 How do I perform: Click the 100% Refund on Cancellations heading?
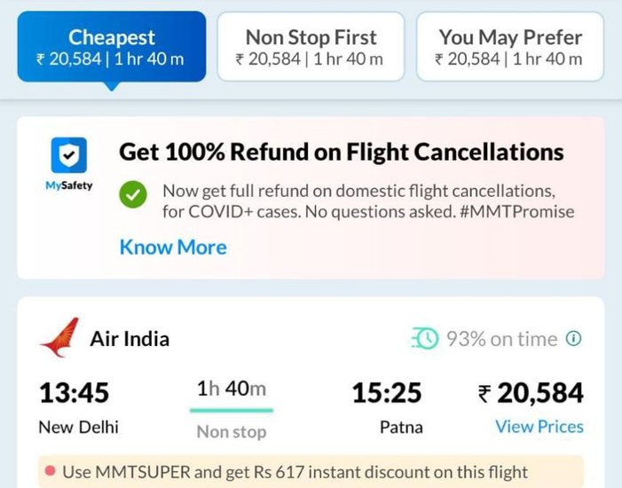coord(342,152)
